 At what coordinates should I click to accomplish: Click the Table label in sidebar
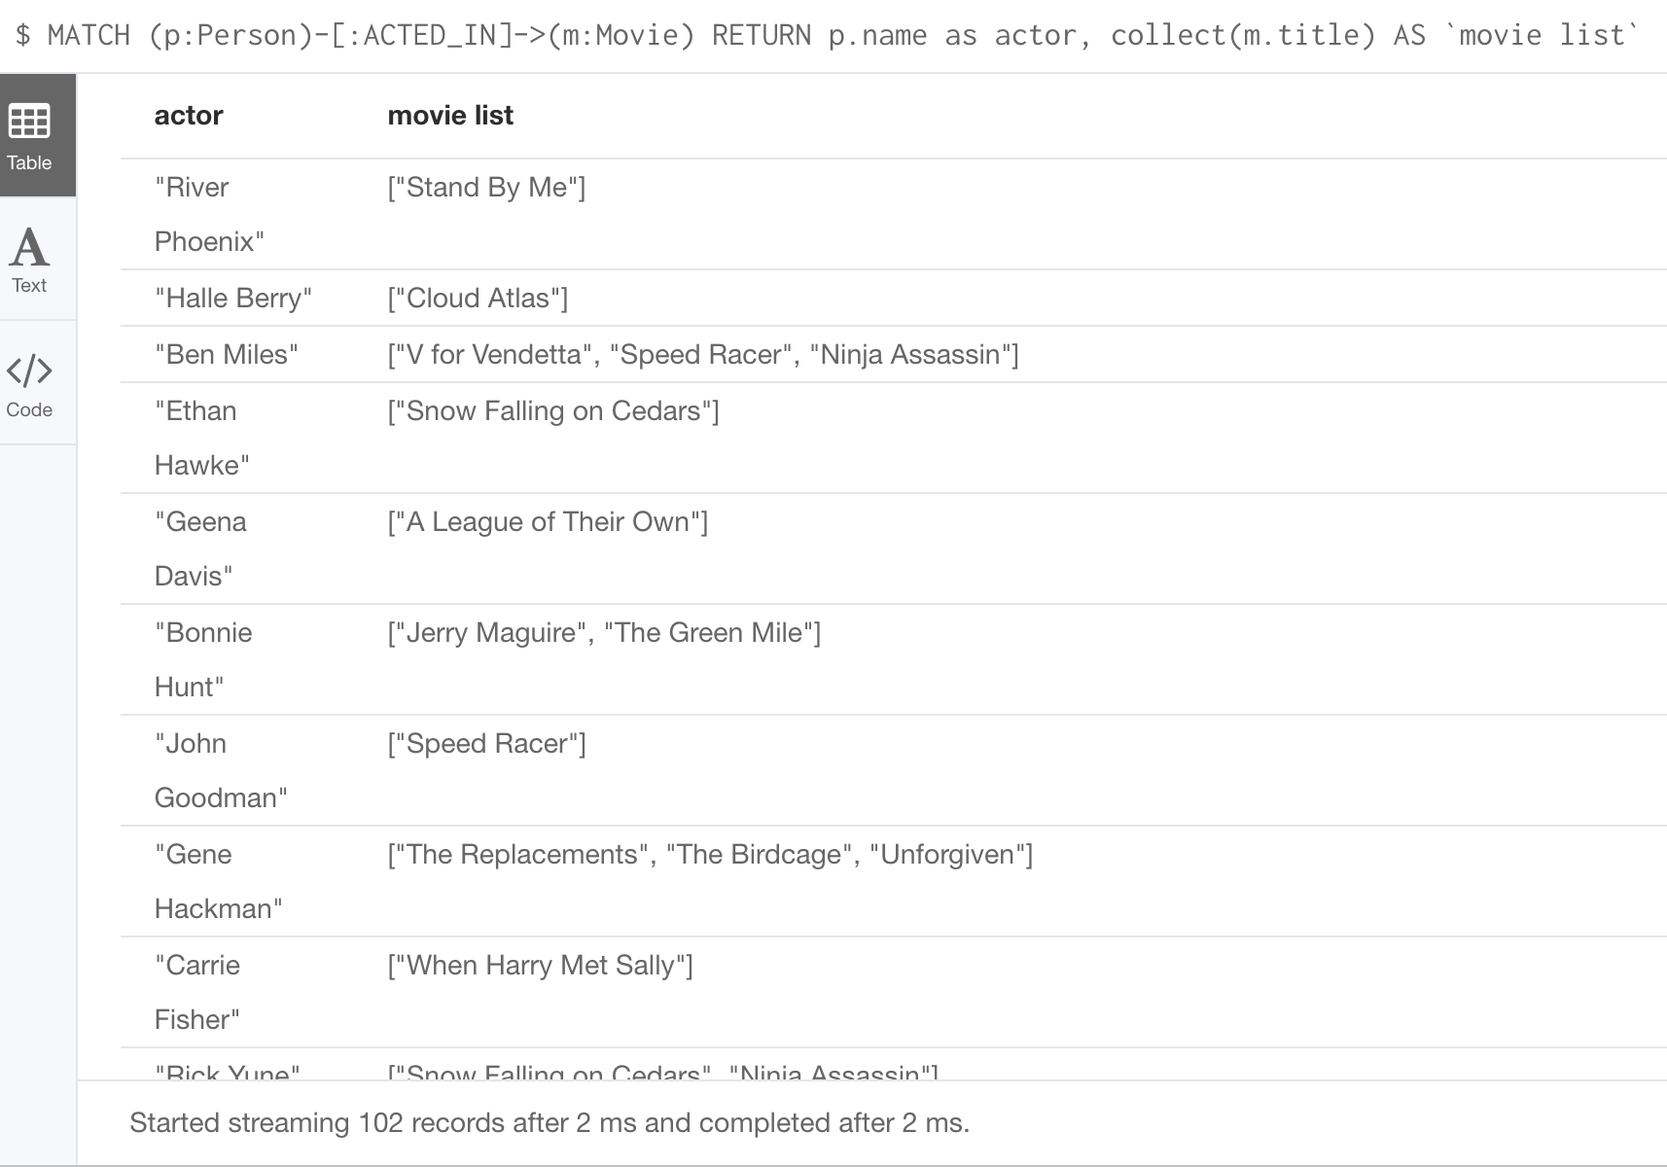pos(29,162)
